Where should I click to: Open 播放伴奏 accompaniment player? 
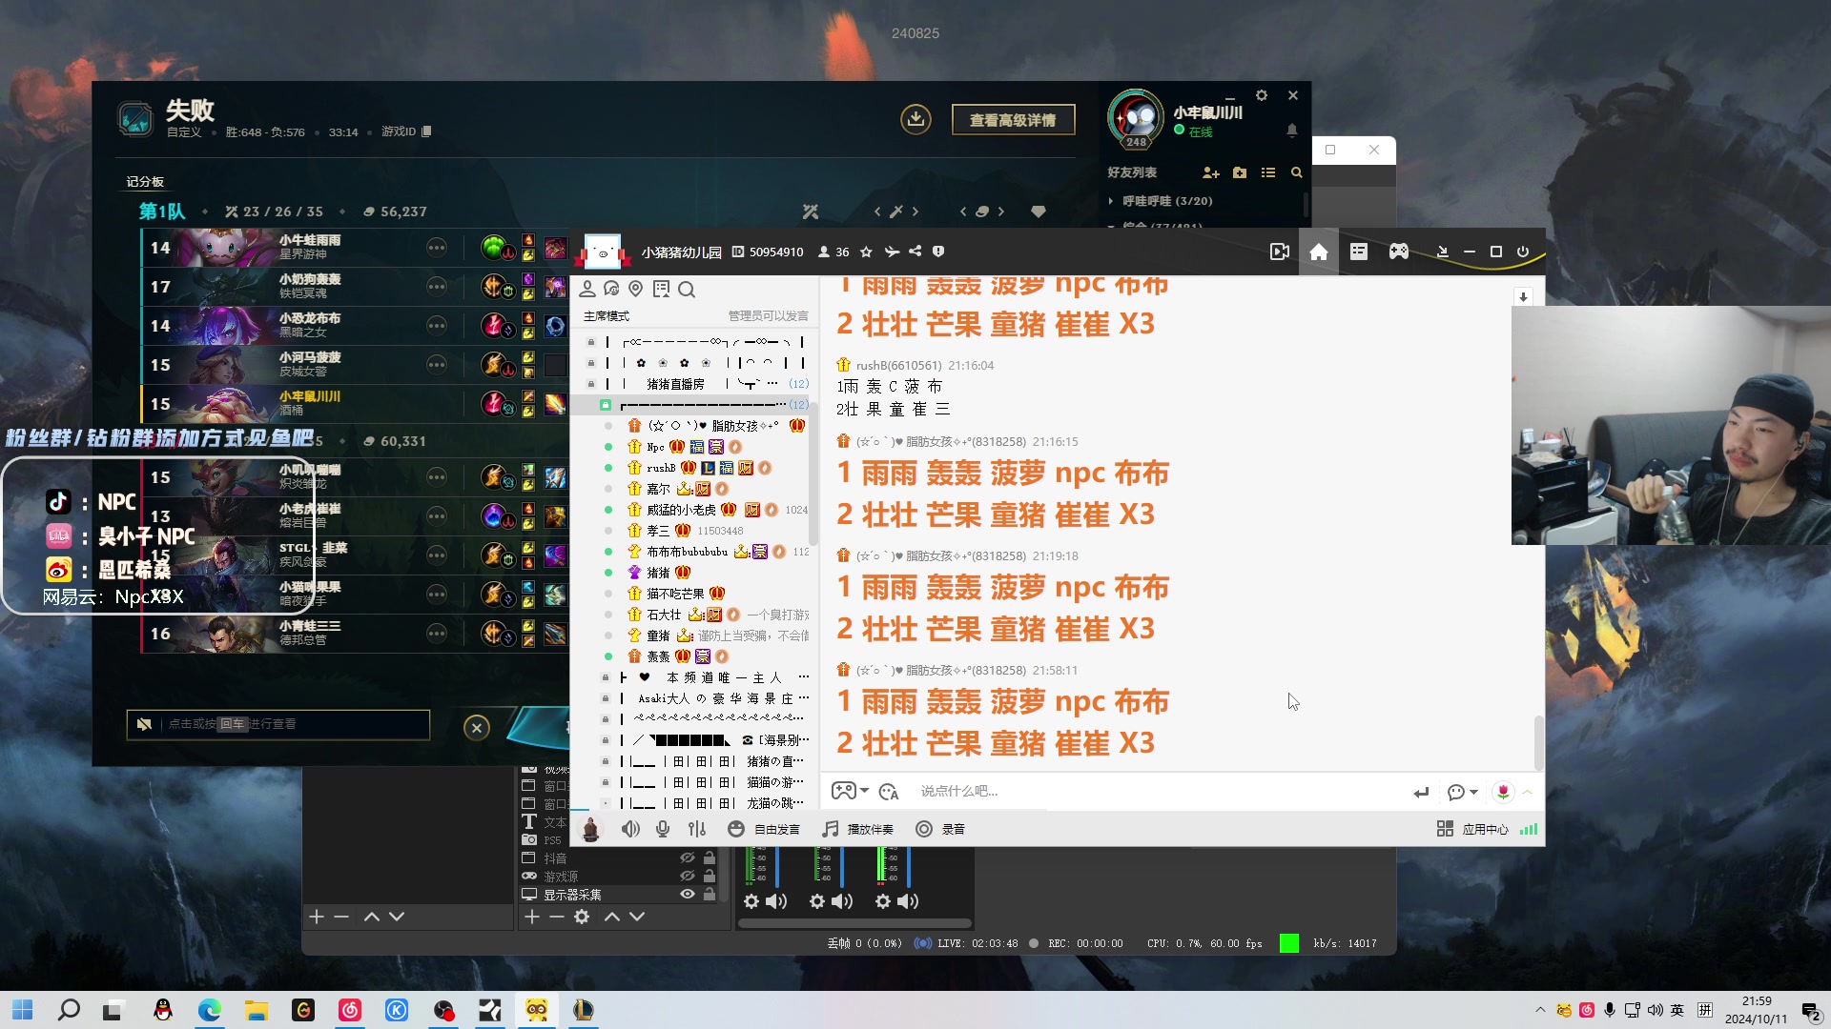(857, 829)
